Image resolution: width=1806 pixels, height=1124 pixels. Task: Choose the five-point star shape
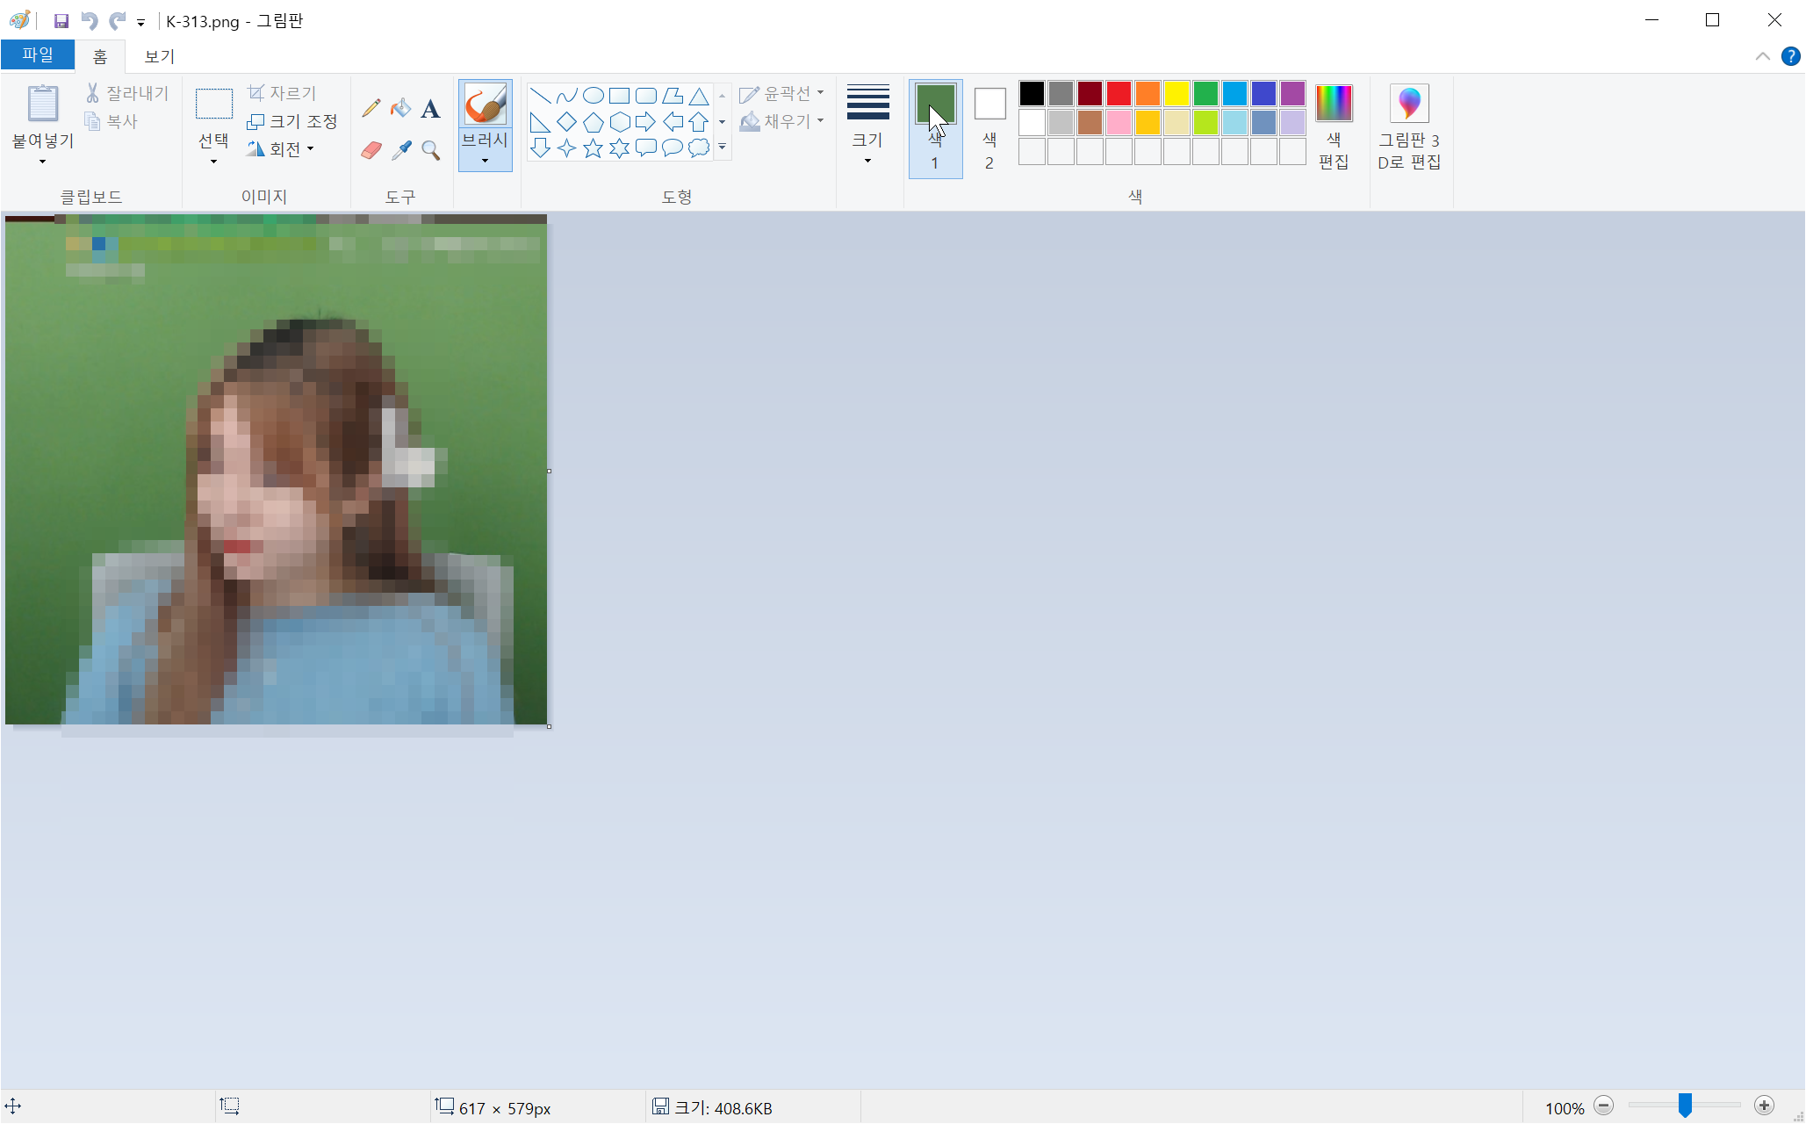594,148
